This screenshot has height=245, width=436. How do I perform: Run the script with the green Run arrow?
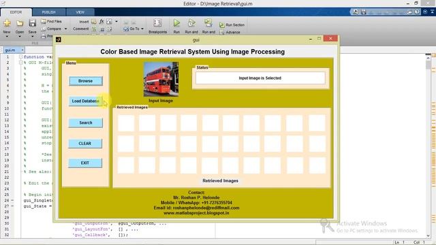(x=176, y=23)
